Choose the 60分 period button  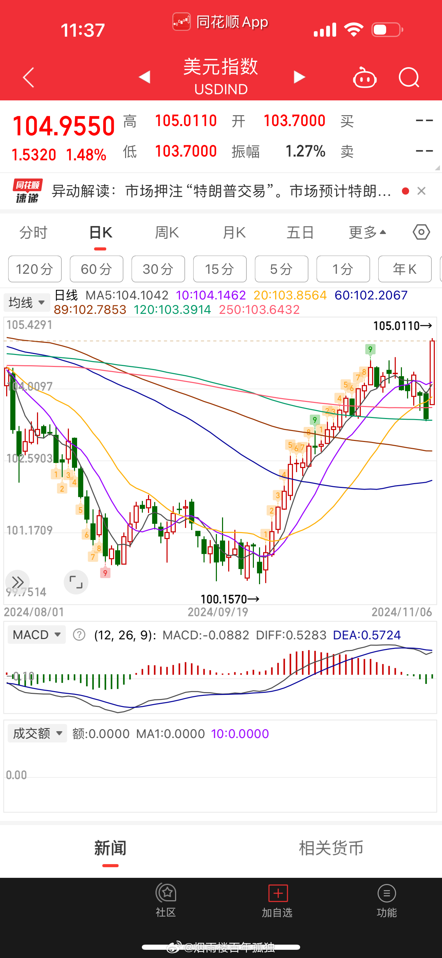coord(97,269)
